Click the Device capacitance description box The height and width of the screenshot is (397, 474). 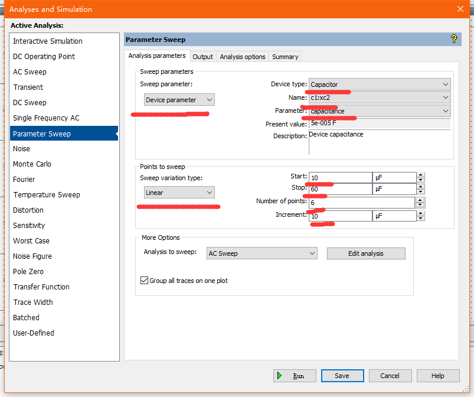[x=380, y=142]
